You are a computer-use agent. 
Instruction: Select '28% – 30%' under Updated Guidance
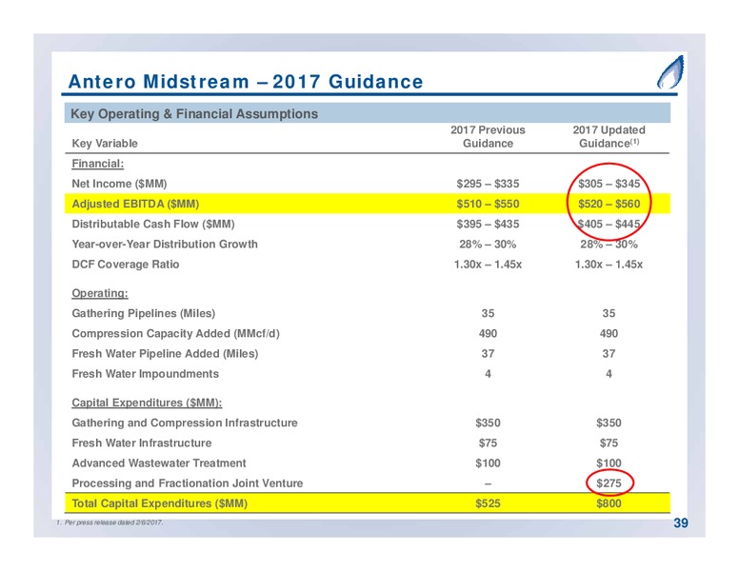(x=609, y=244)
